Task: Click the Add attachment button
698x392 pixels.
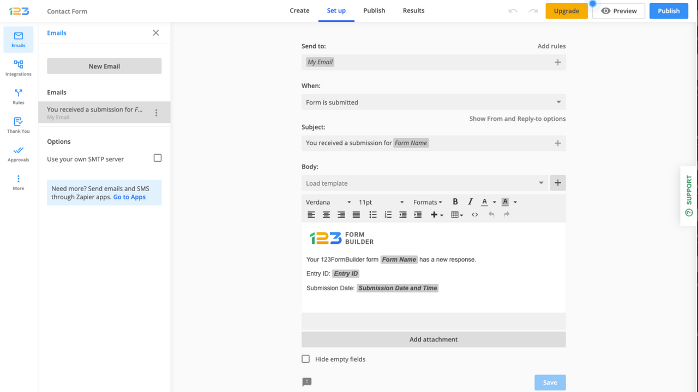Action: point(434,339)
